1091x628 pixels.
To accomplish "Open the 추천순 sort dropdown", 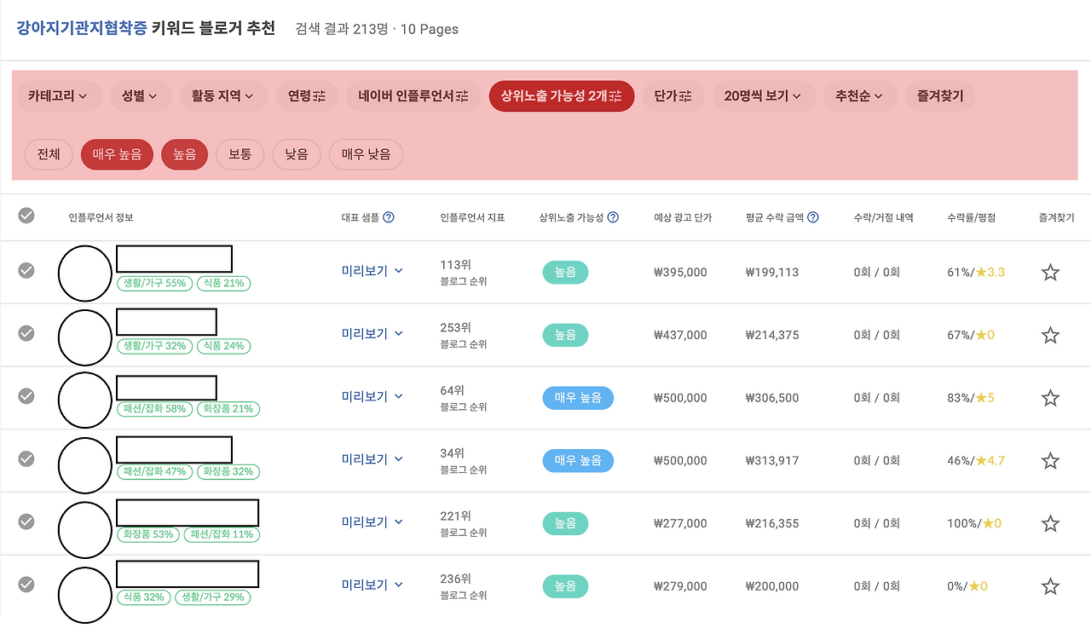I will pyautogui.click(x=858, y=96).
